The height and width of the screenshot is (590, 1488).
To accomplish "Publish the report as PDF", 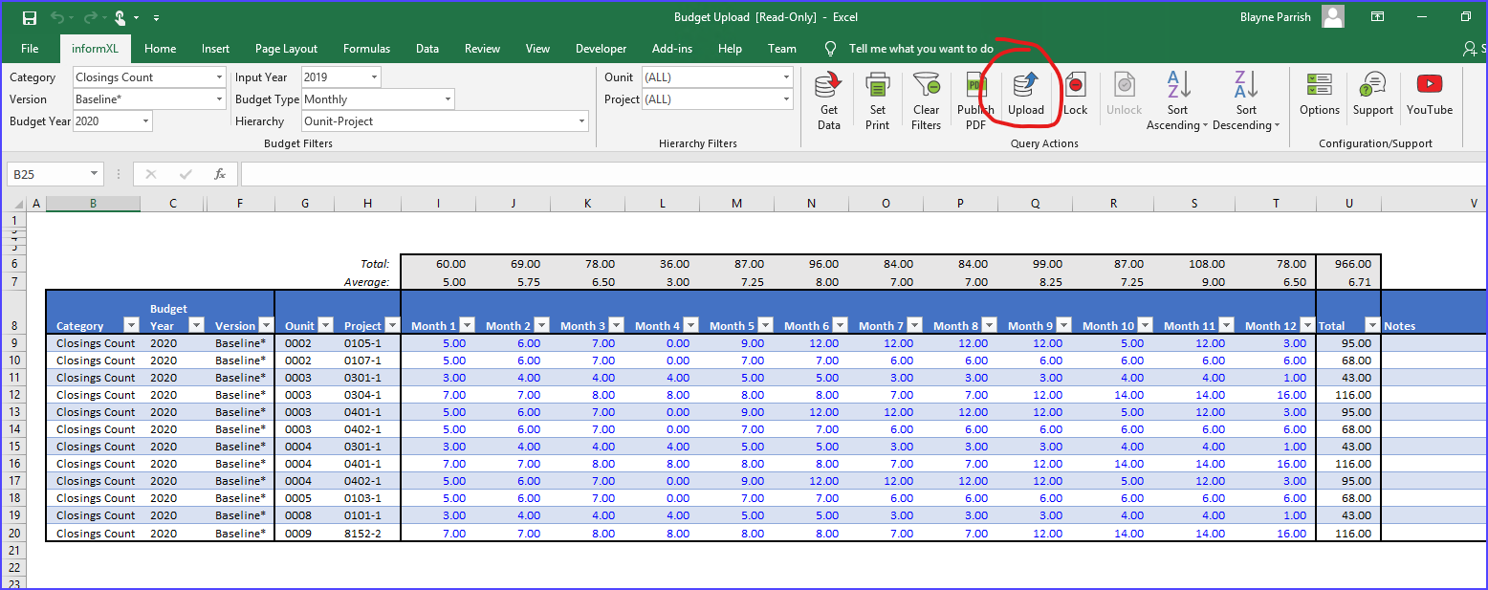I will click(974, 96).
